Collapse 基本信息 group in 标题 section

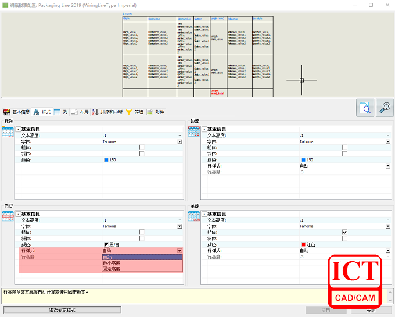[x=18, y=129]
